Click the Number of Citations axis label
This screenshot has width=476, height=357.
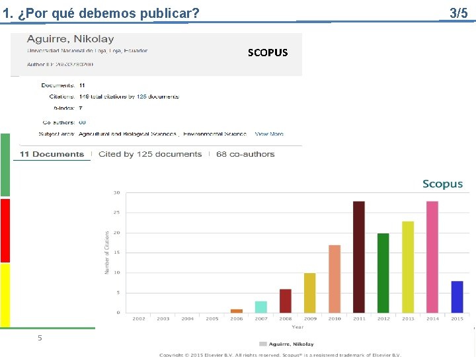pos(107,253)
